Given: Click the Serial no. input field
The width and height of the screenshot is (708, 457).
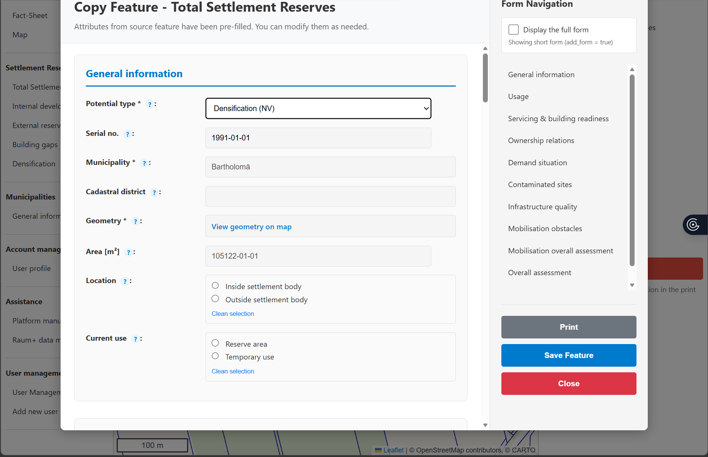Looking at the screenshot, I should pyautogui.click(x=318, y=138).
